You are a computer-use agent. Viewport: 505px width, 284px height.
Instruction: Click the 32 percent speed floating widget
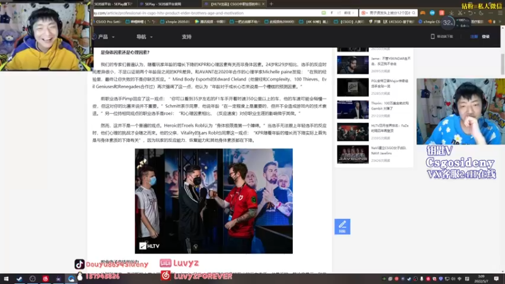tap(448, 23)
